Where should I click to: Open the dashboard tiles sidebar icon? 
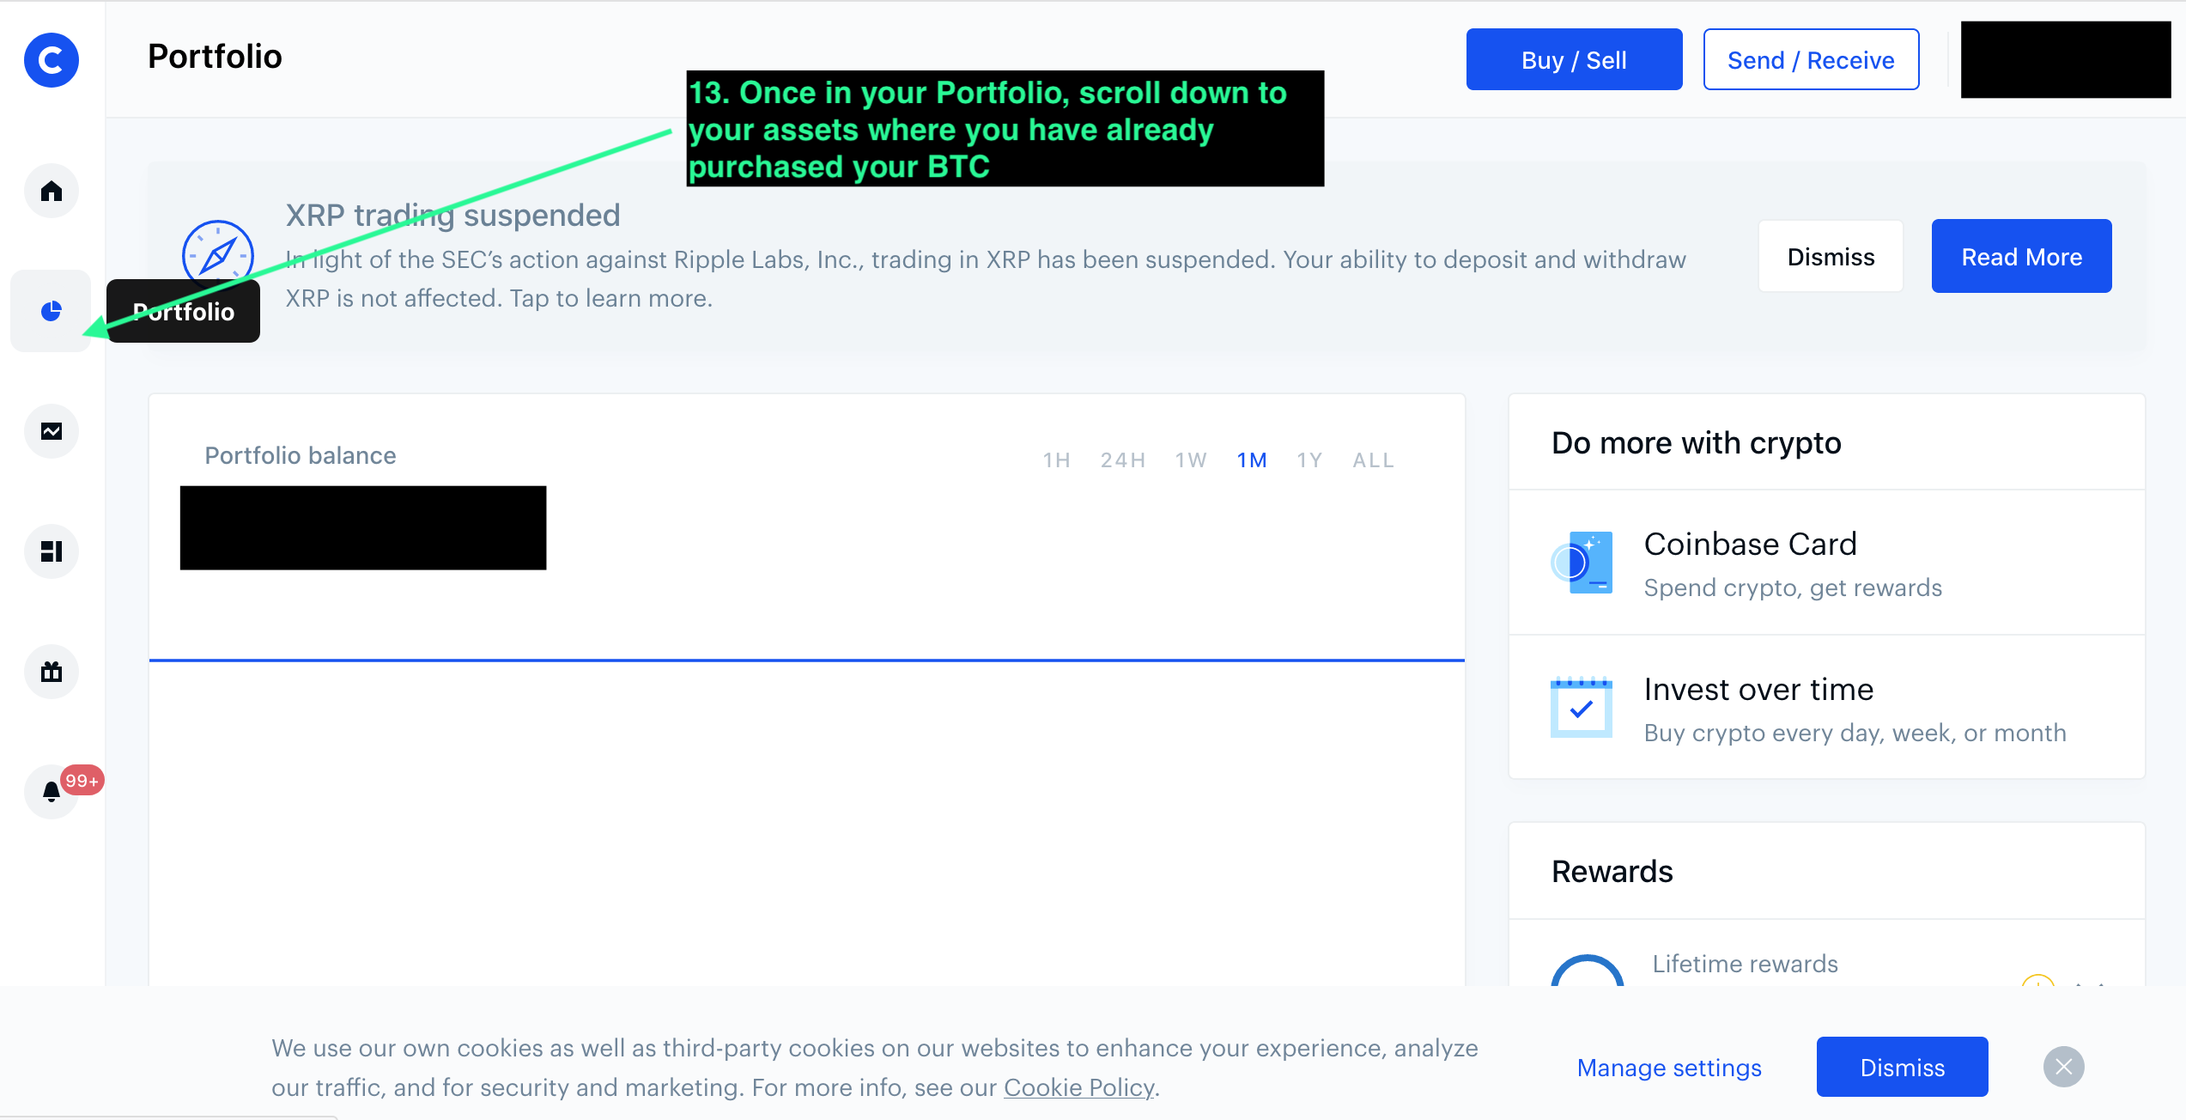(52, 551)
